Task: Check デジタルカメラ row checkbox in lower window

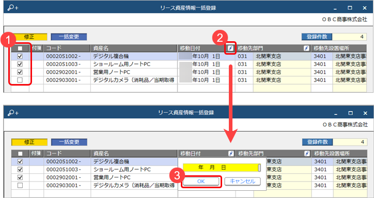Action: pyautogui.click(x=20, y=186)
